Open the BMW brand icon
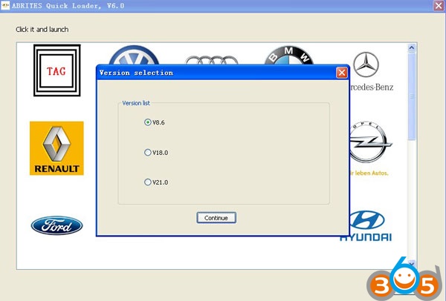The height and width of the screenshot is (301, 446). [x=288, y=56]
